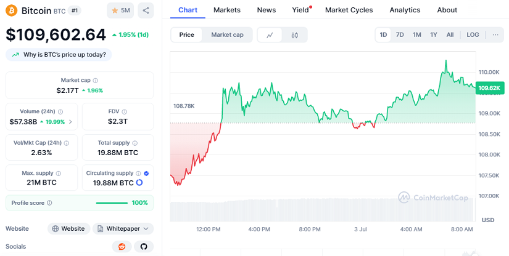509x256 pixels.
Task: Click the 21M BTC max supply value
Action: (x=41, y=183)
